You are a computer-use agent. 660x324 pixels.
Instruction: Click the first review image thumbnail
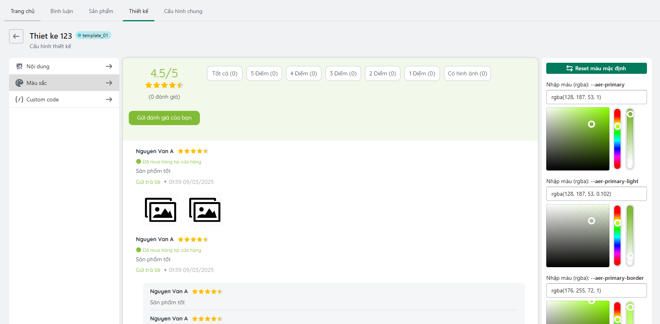pos(160,210)
